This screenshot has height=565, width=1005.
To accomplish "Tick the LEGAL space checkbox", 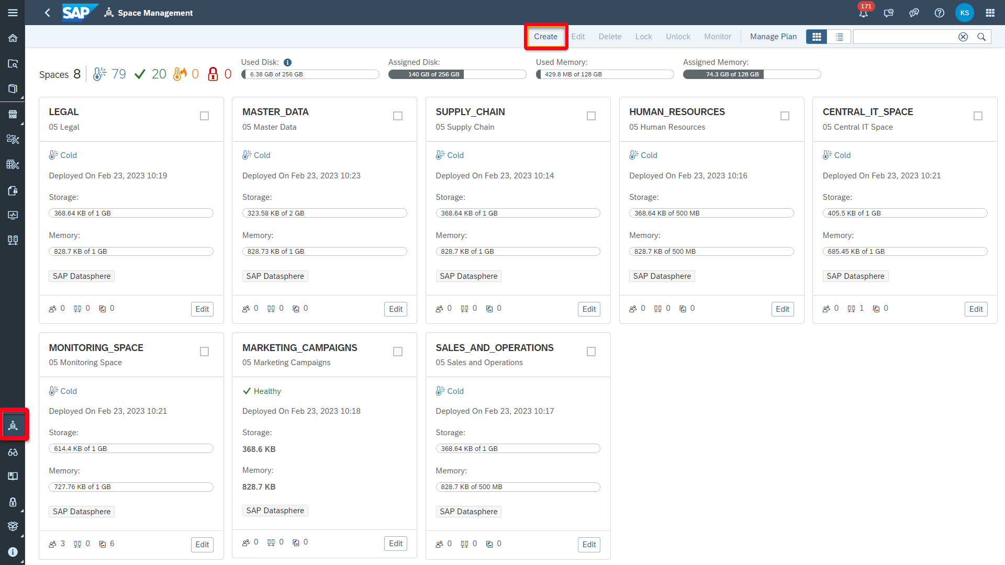I will click(204, 116).
